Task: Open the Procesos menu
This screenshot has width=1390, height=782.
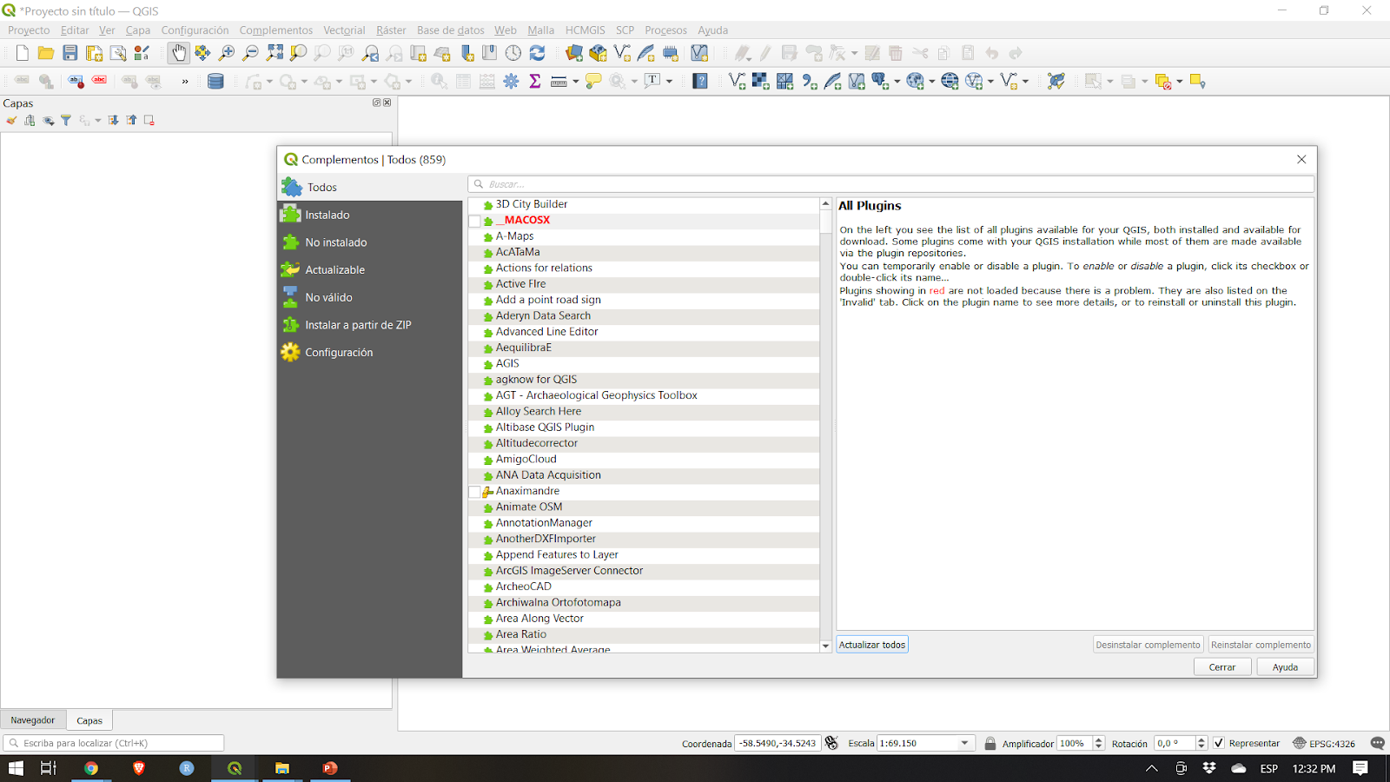Action: (665, 30)
